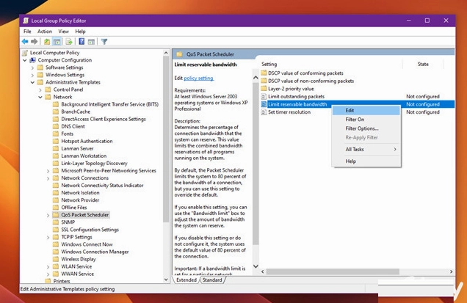The width and height of the screenshot is (467, 303).
Task: Collapse the Computer Configuration node
Action: click(25, 60)
